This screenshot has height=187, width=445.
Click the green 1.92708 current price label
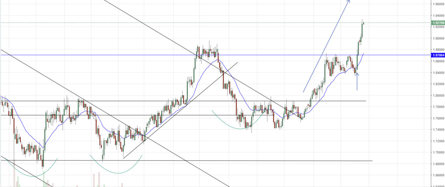click(x=438, y=23)
